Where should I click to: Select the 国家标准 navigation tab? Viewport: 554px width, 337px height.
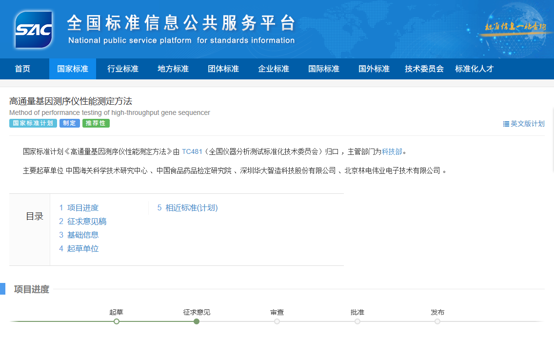tap(73, 69)
